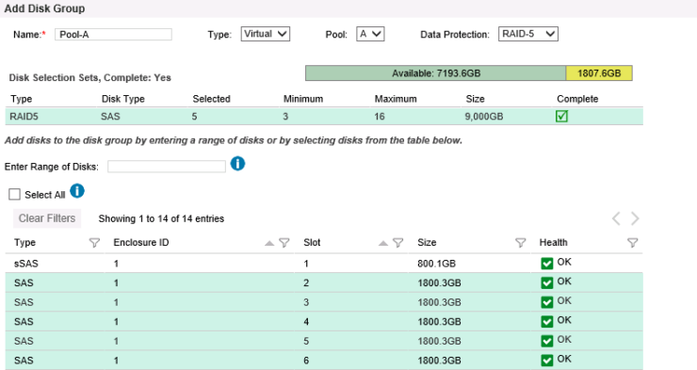Click the yellow 1807.6GB capacity segment
697x370 pixels.
599,73
